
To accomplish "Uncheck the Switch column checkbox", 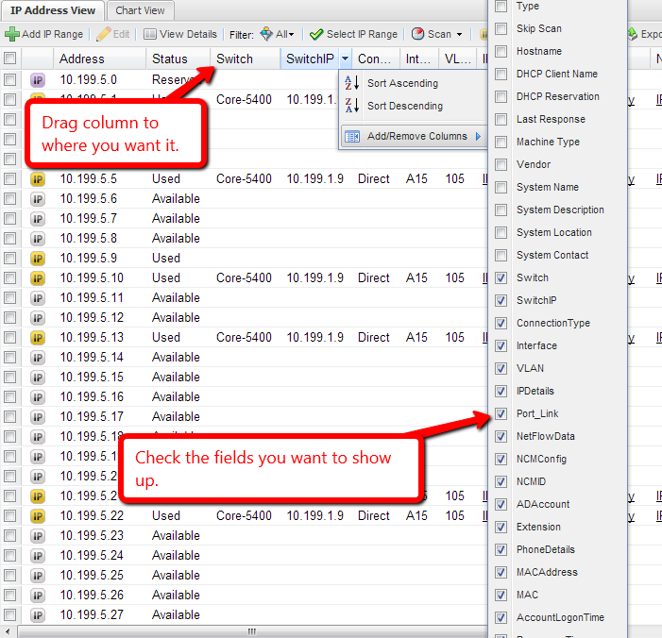I will (501, 278).
